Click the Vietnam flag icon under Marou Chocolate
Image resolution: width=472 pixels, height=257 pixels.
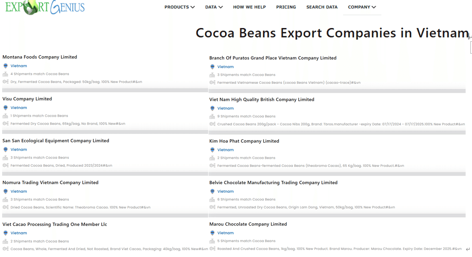[212, 233]
